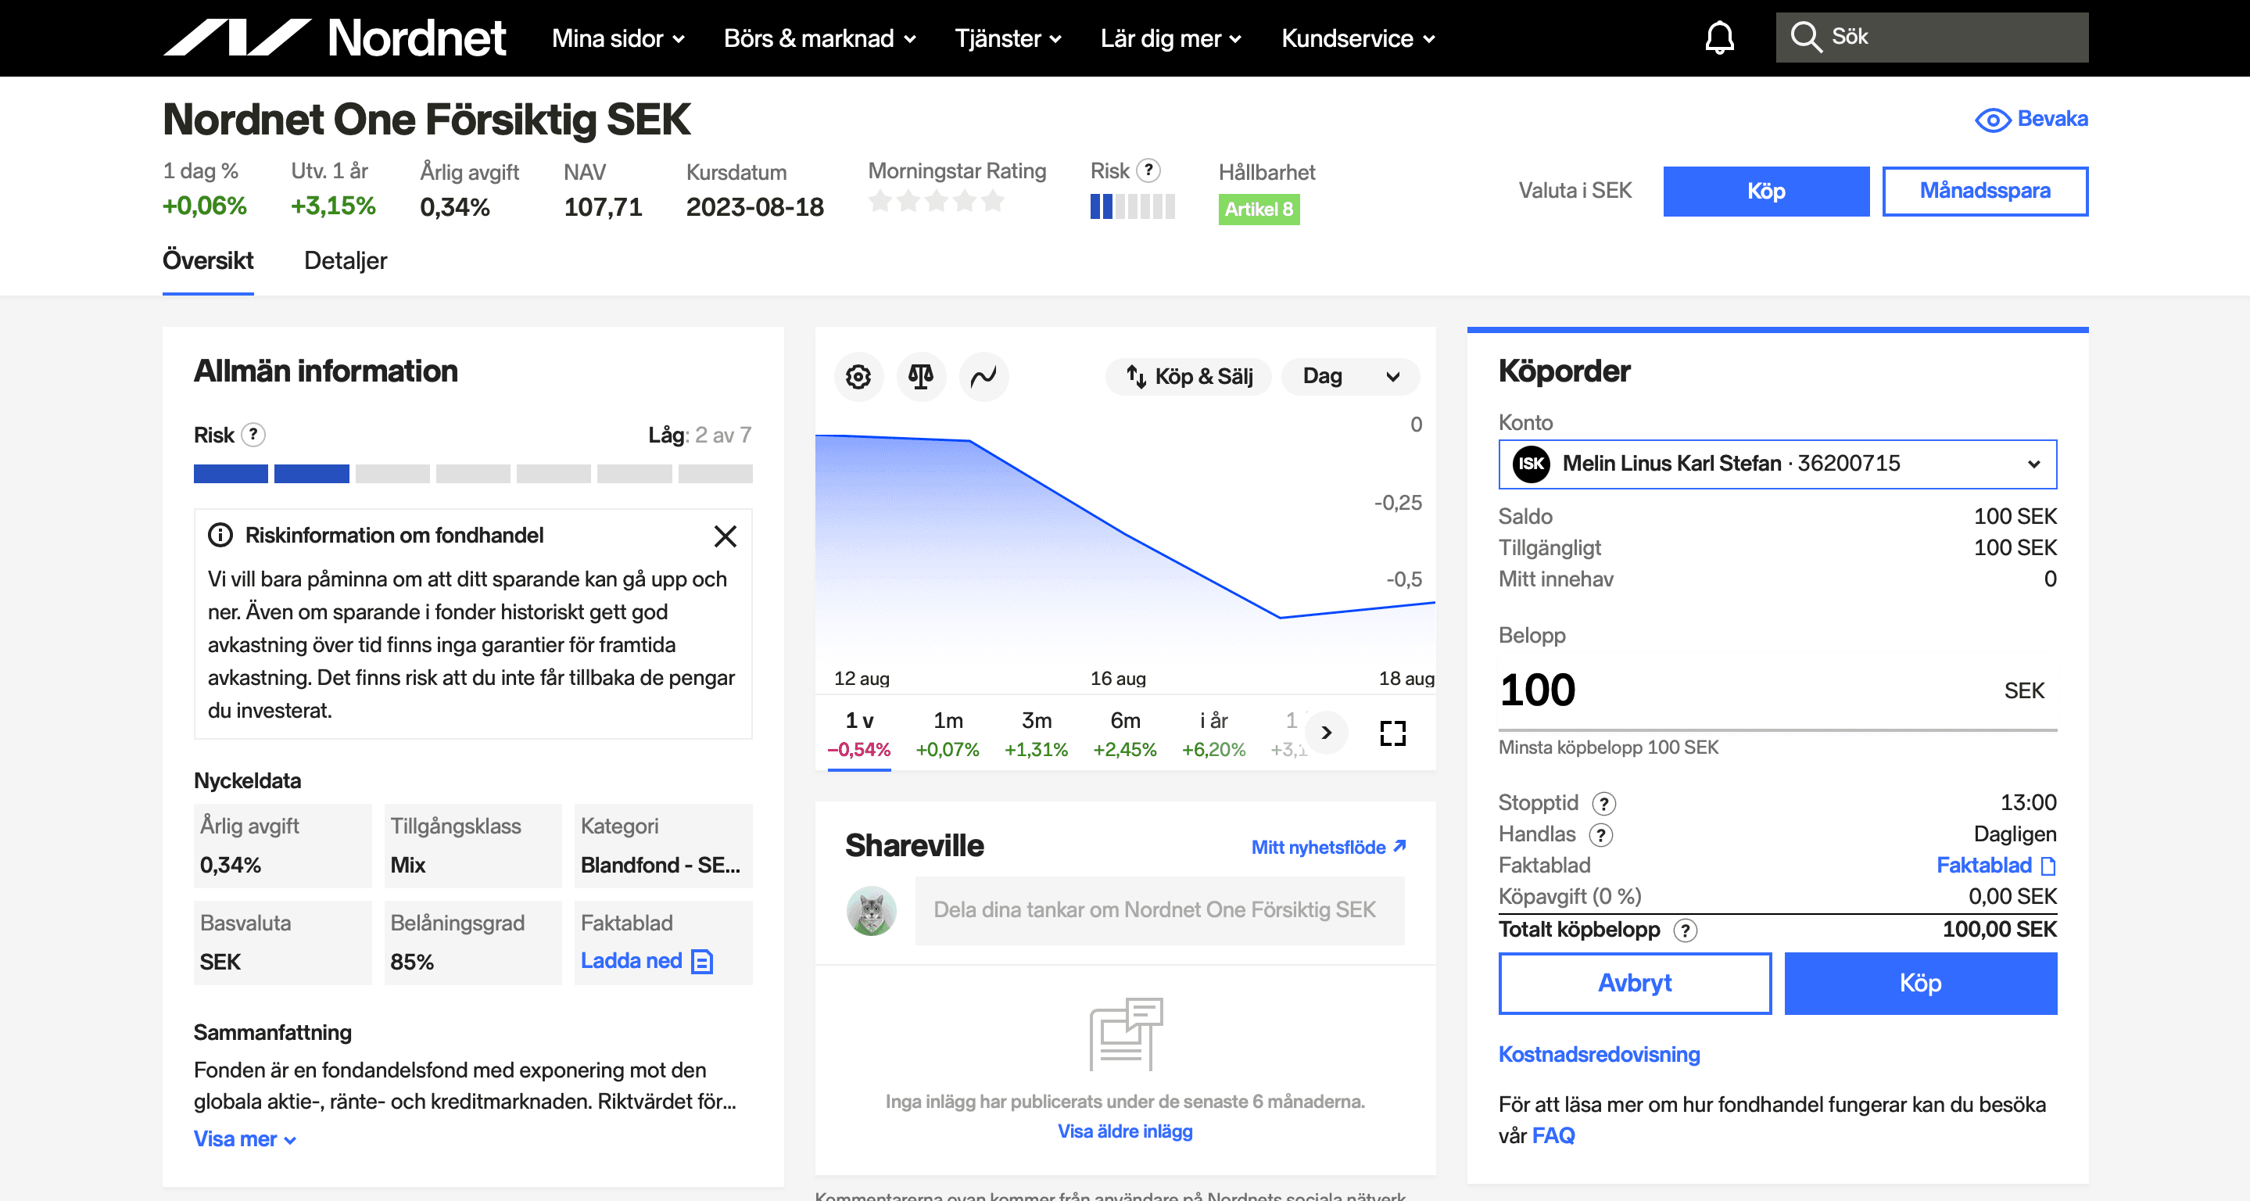Open the Dag interval dropdown

click(x=1349, y=376)
